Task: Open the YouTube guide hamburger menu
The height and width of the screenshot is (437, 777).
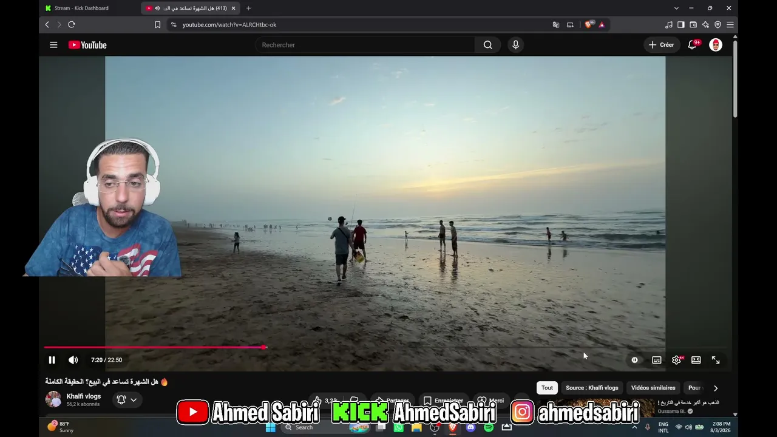Action: pos(53,45)
